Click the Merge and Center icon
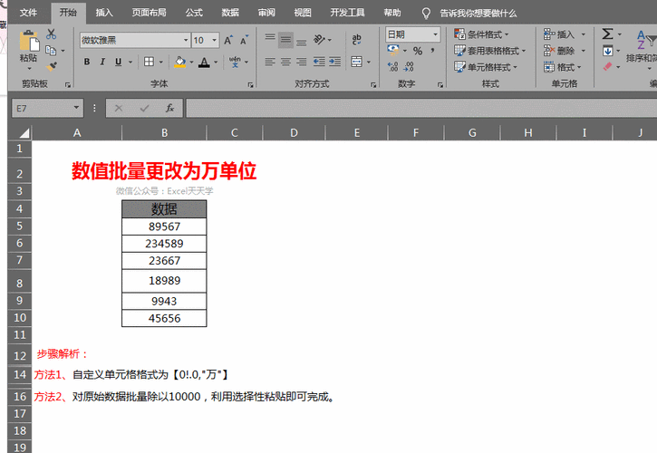 (356, 62)
